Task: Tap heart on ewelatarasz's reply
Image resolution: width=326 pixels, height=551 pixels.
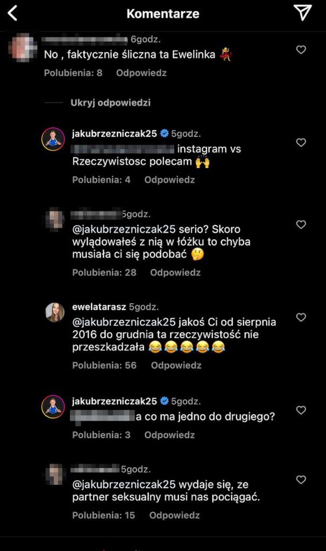Action: (301, 317)
